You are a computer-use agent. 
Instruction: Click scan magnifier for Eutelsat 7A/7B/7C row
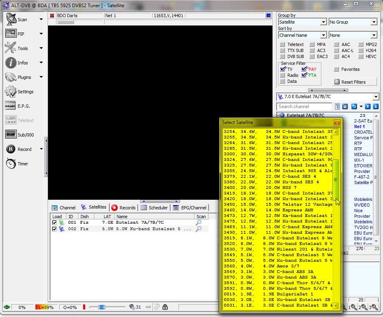(x=199, y=222)
